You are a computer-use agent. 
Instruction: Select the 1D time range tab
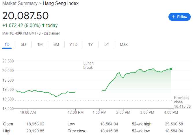[7, 44]
